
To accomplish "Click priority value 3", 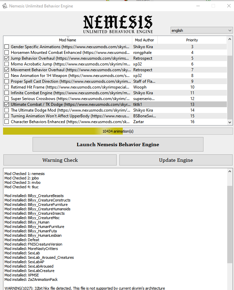I will 192,47.
